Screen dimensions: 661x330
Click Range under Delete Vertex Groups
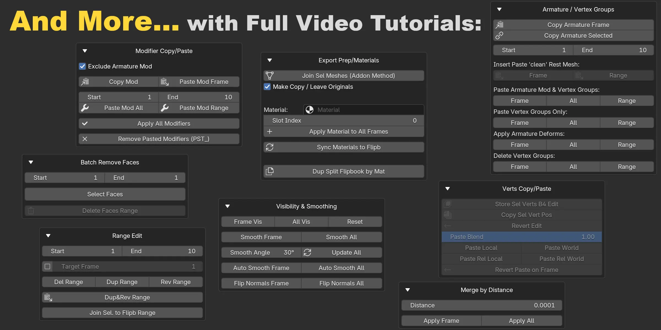pyautogui.click(x=627, y=167)
